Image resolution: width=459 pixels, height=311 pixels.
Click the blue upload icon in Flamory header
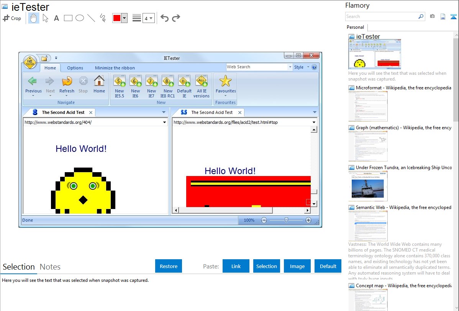click(453, 16)
